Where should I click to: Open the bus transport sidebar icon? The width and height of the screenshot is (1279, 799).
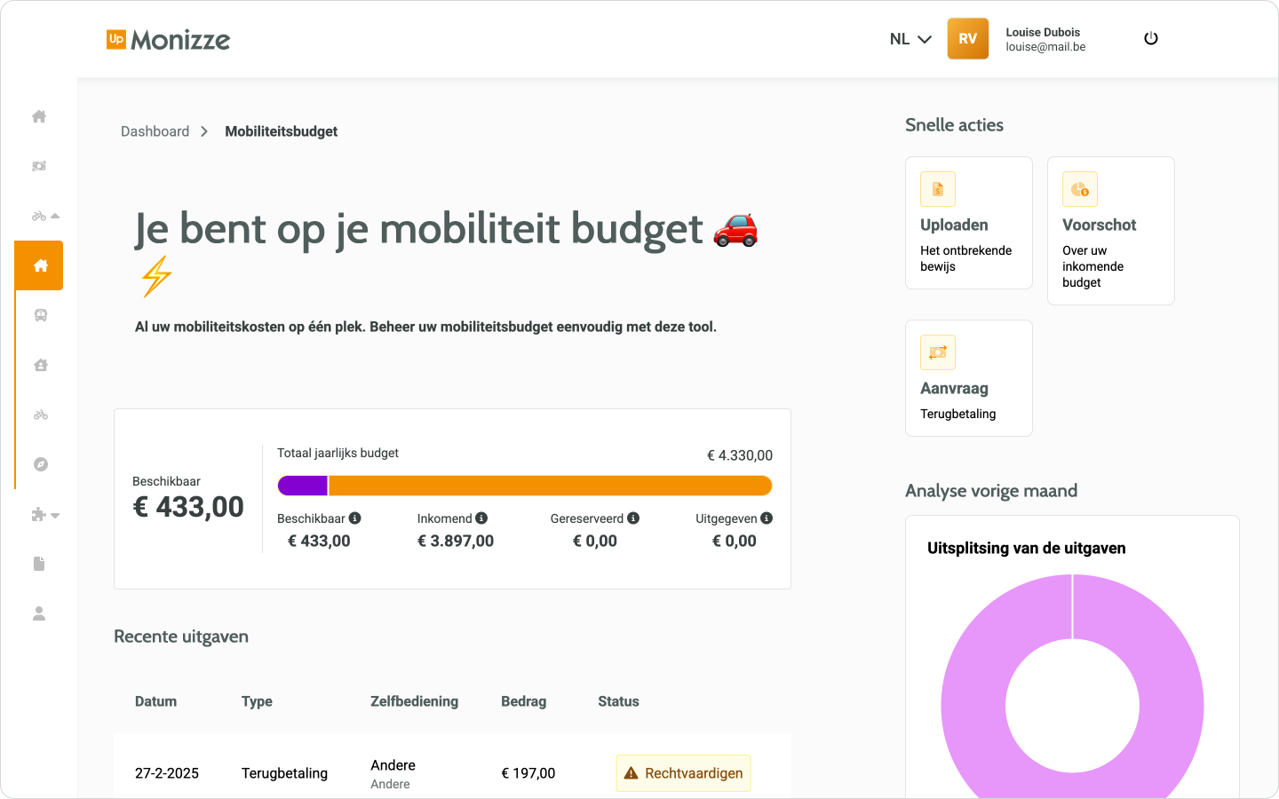click(x=41, y=315)
